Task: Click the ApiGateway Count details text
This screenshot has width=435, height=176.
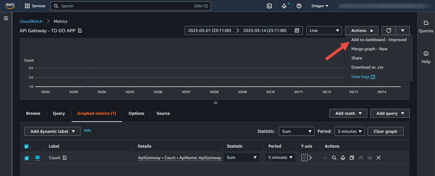Action: [x=180, y=158]
